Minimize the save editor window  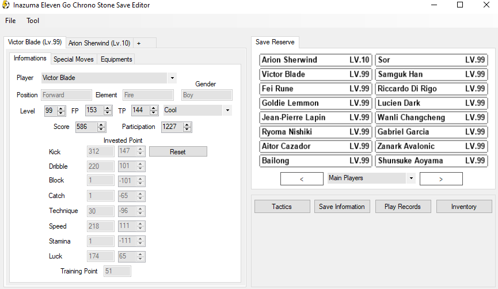point(434,5)
